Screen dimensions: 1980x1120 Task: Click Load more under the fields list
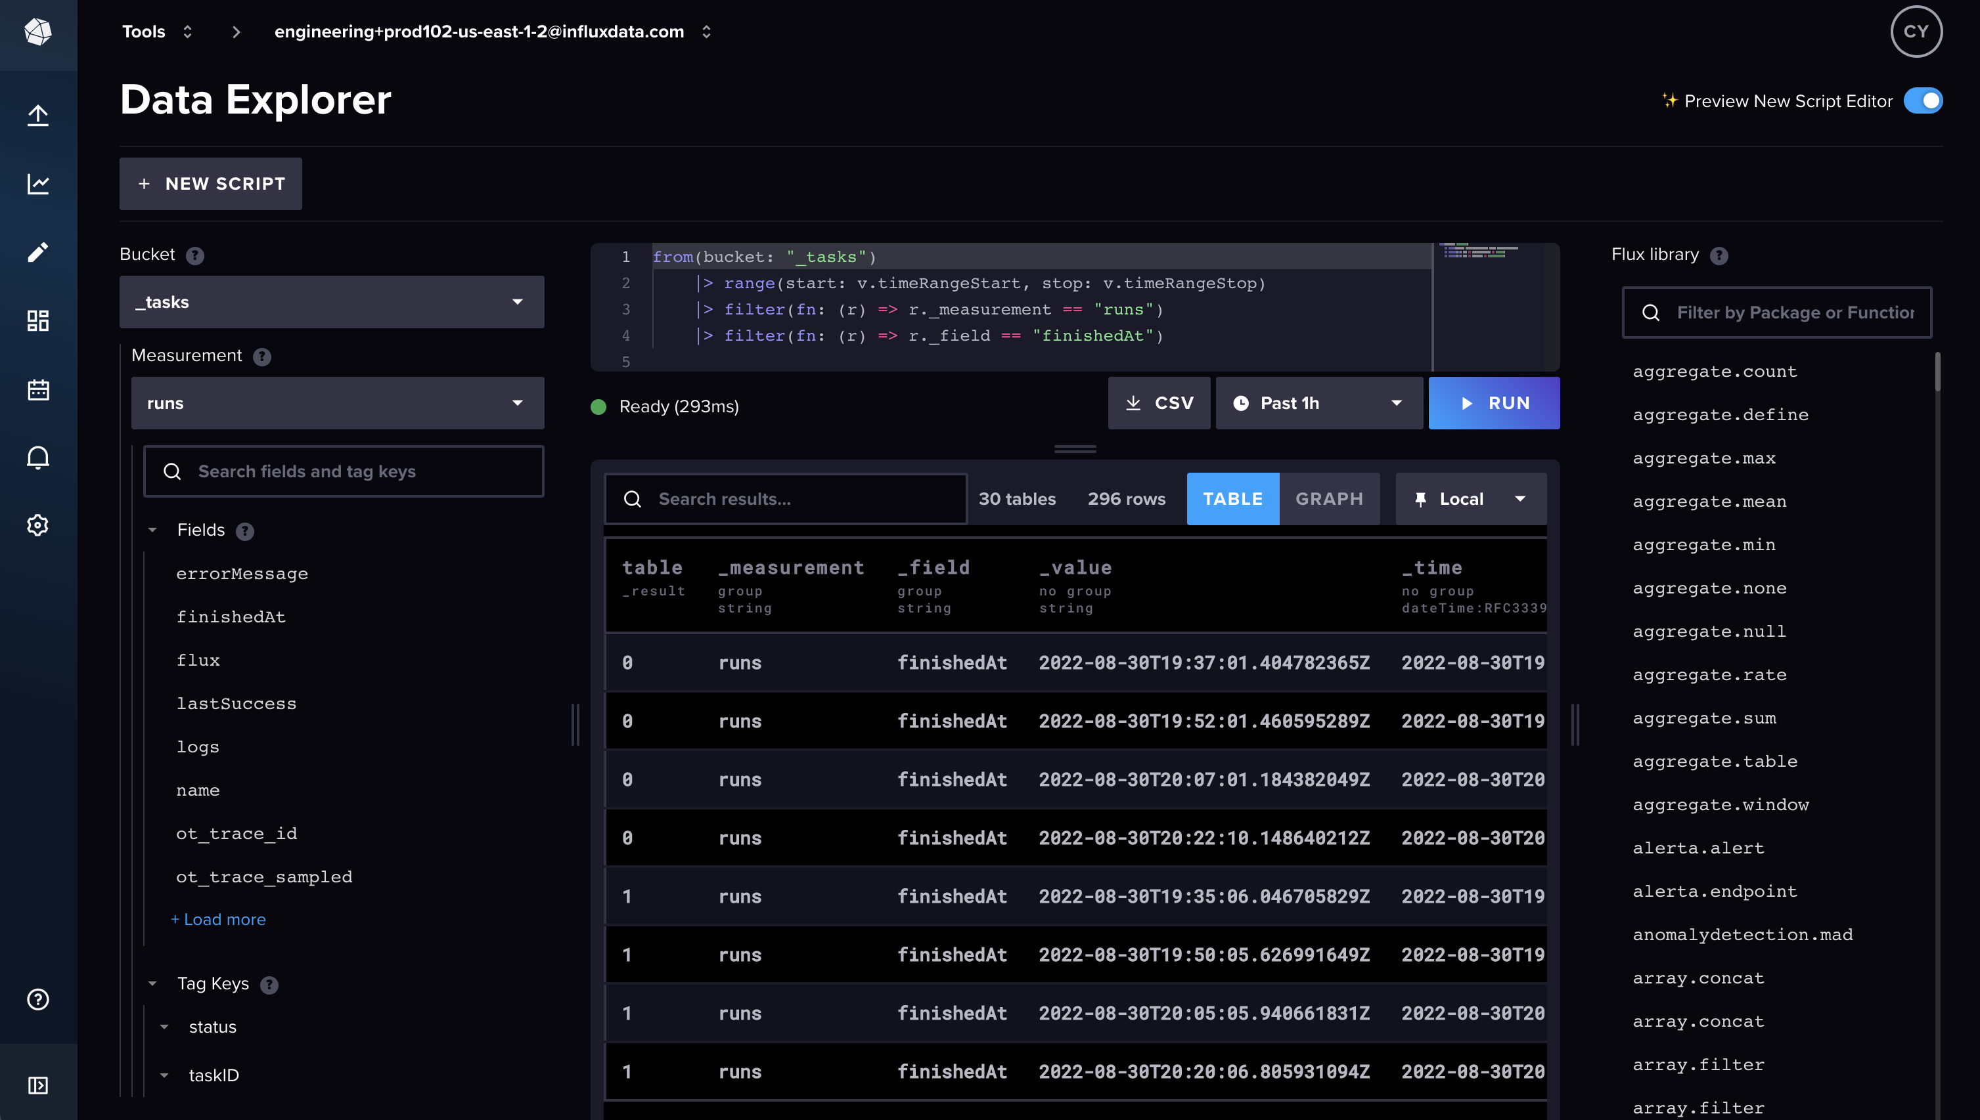[x=219, y=918]
